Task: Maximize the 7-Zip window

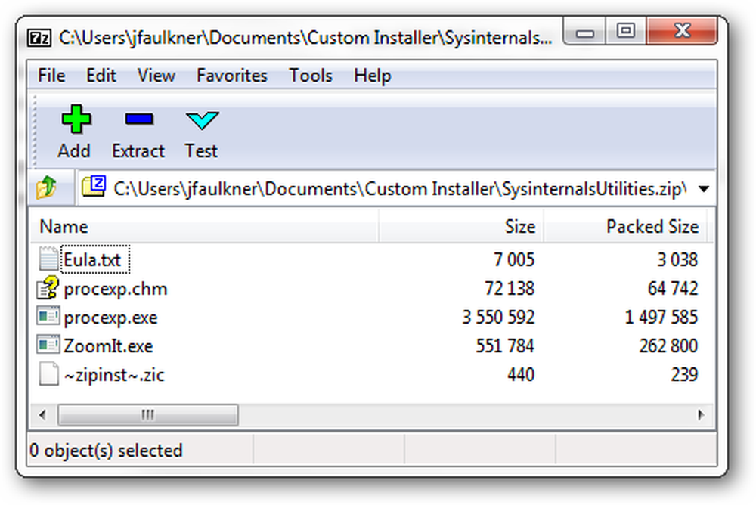Action: [626, 32]
